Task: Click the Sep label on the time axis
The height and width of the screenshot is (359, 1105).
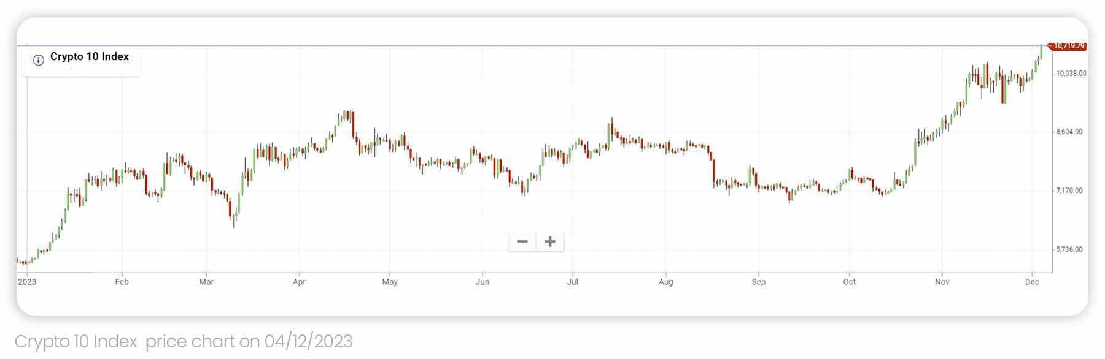Action: [x=759, y=282]
